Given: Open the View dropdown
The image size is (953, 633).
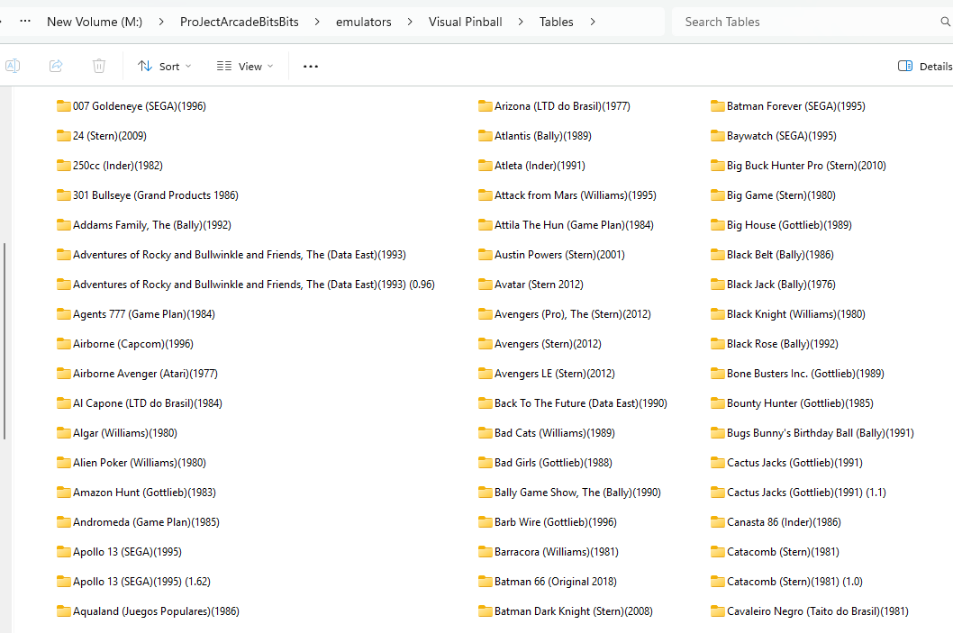Looking at the screenshot, I should [x=245, y=67].
